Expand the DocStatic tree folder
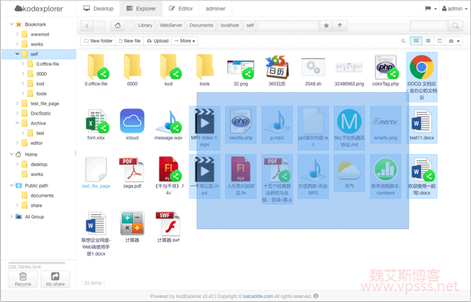The image size is (471, 302). point(17,113)
